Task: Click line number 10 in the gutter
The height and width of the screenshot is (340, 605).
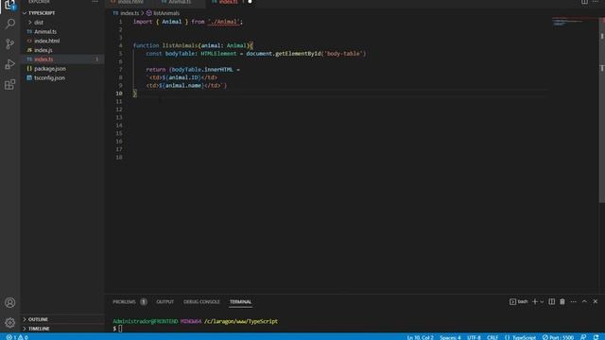Action: click(x=119, y=93)
